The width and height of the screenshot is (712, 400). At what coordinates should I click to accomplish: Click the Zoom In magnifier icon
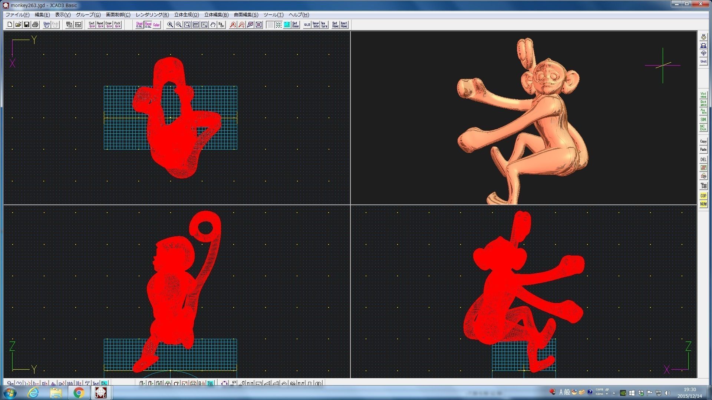point(170,25)
